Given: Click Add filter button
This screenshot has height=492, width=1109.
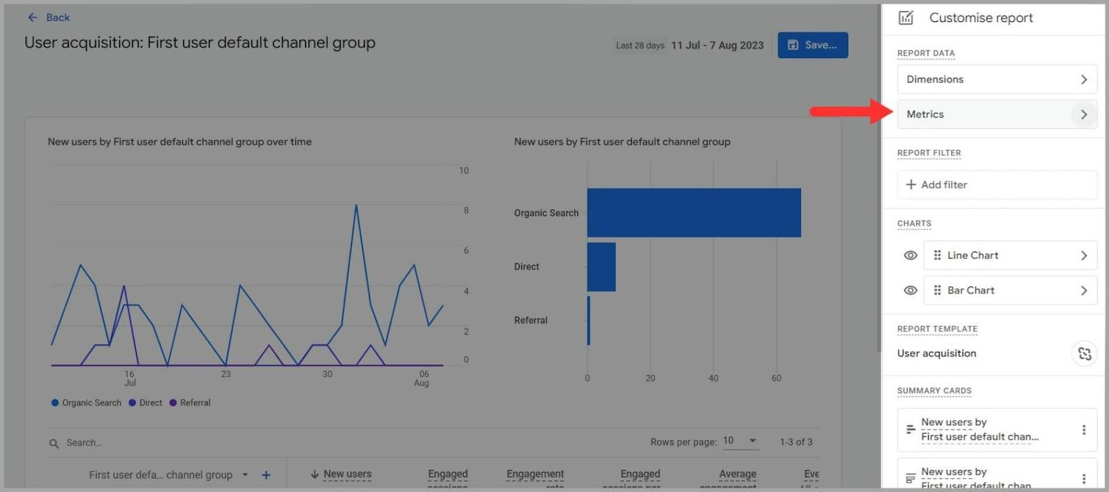Looking at the screenshot, I should tap(936, 185).
